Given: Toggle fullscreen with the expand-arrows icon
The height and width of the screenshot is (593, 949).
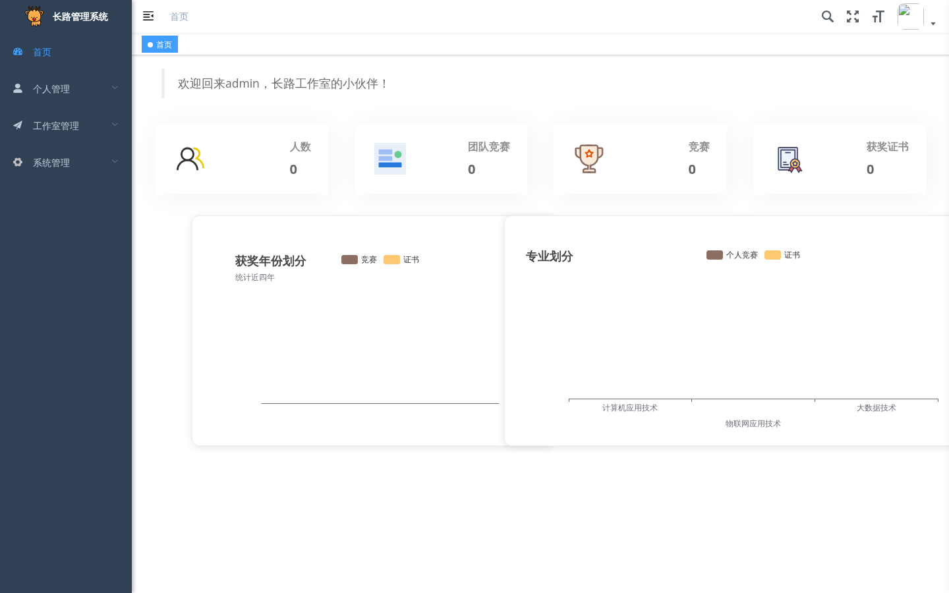Looking at the screenshot, I should coord(853,16).
